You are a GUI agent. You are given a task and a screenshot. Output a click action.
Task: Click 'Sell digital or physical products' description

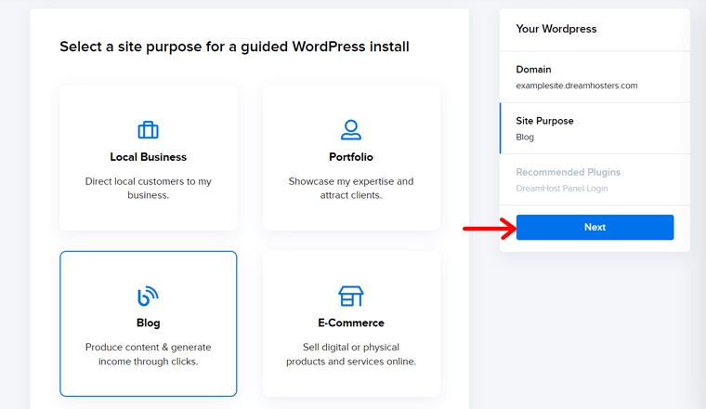pos(351,354)
